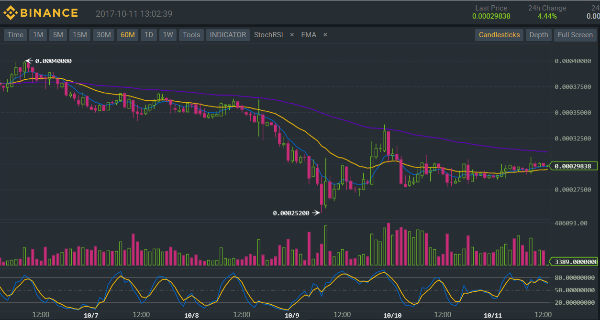Click the 24h Change value 4.44%
Screen dimensions: 600x320
point(547,16)
